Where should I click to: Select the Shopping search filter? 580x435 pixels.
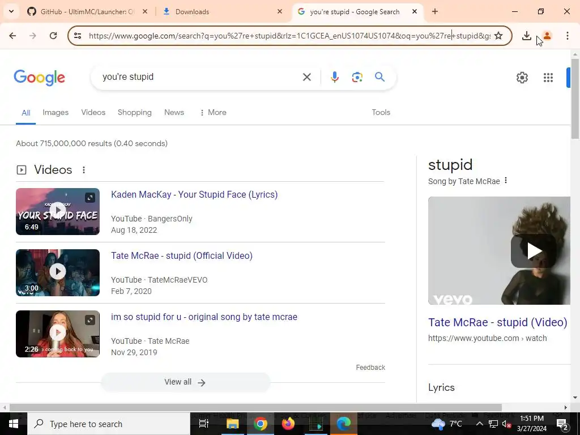pos(135,113)
